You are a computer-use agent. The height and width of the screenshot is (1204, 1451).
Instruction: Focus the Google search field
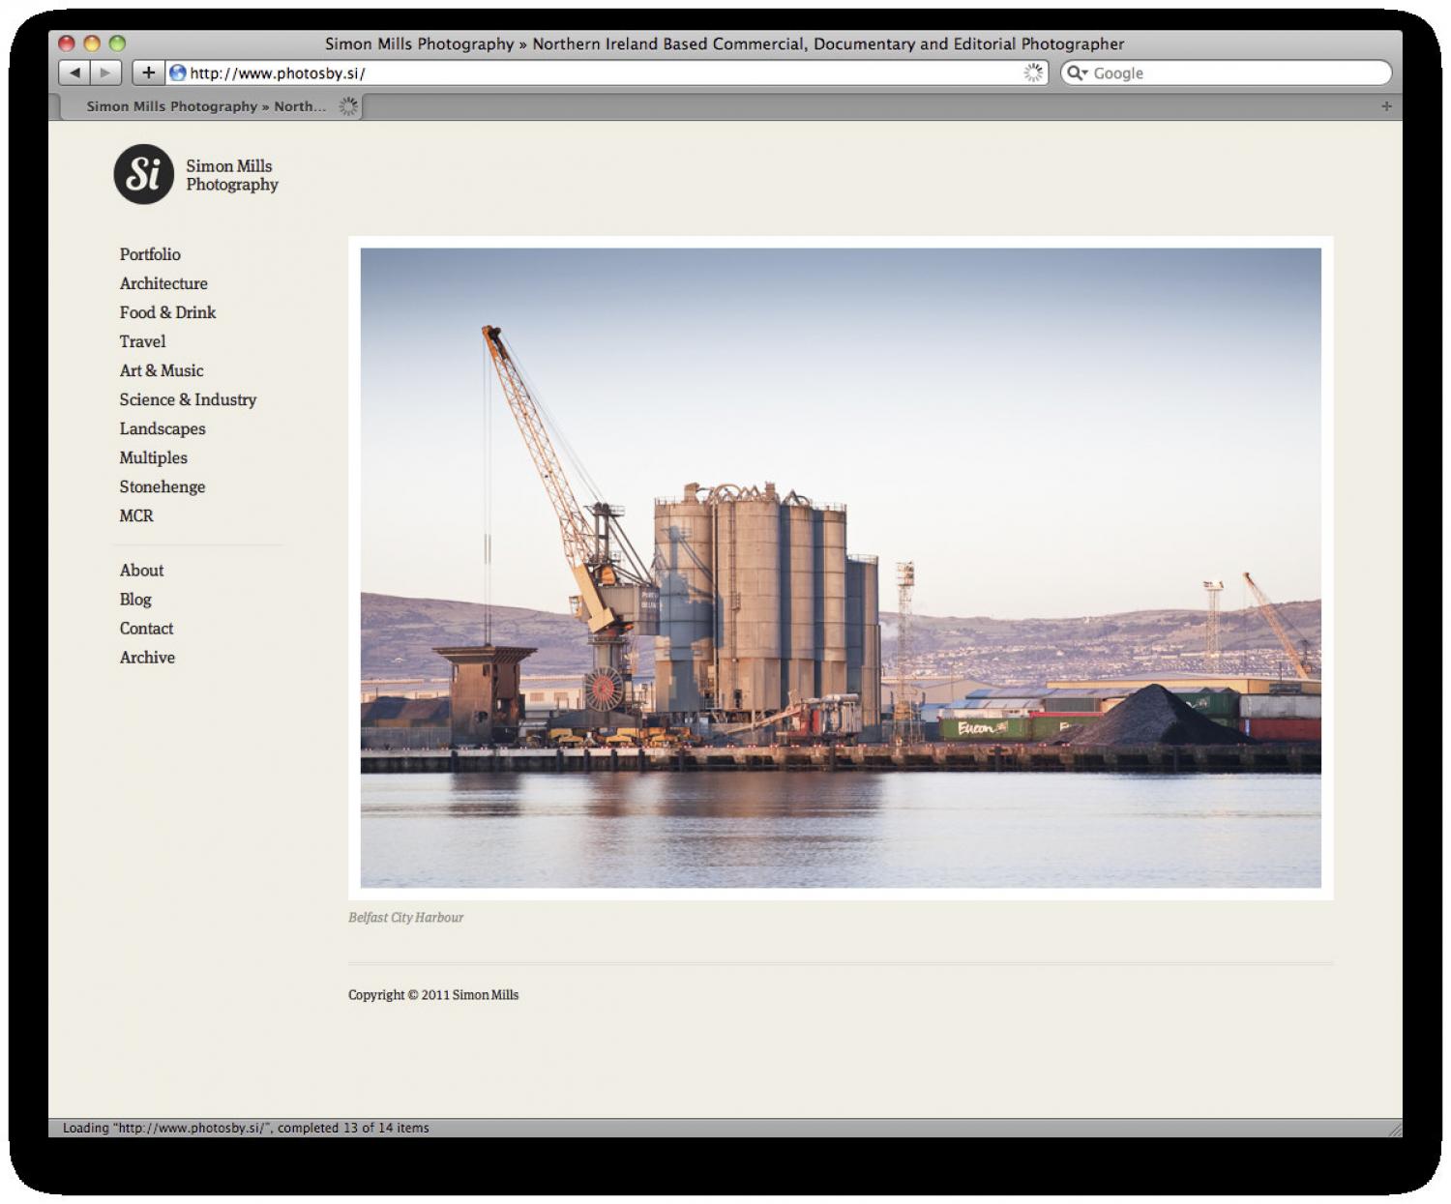(x=1238, y=73)
